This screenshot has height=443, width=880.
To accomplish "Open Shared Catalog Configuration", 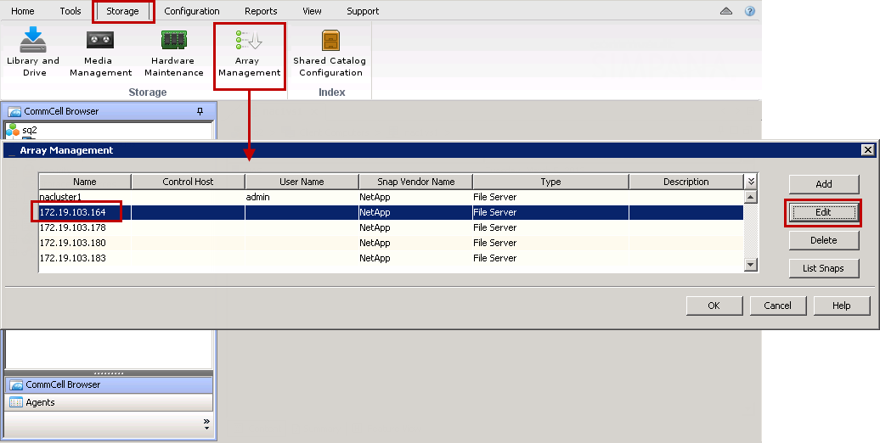I will point(330,53).
